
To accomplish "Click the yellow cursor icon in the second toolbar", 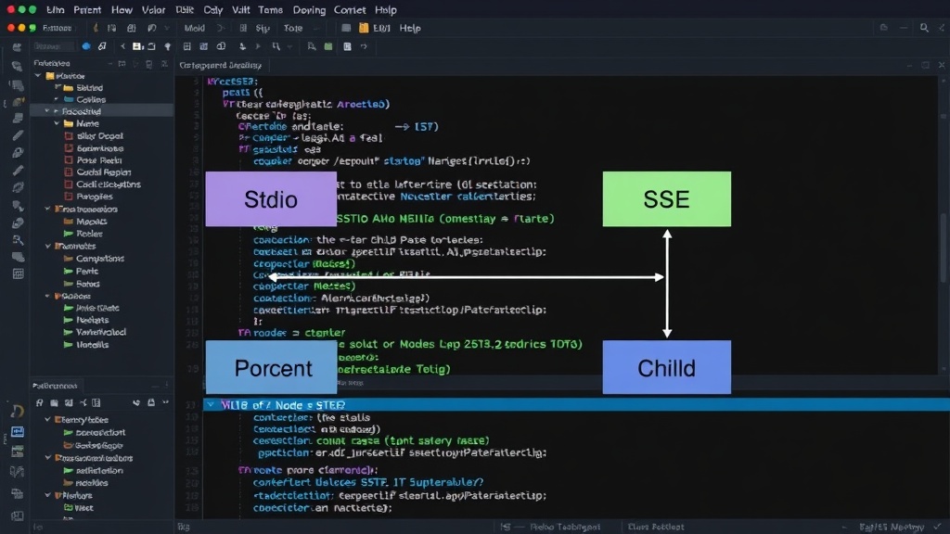I will 96,28.
